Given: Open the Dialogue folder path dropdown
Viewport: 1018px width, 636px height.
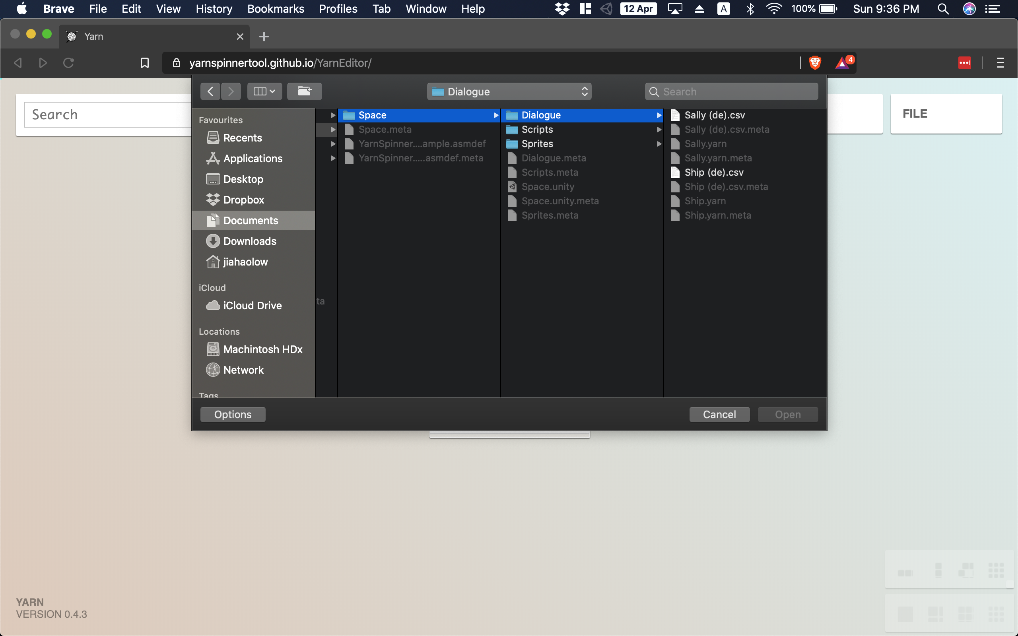Looking at the screenshot, I should pyautogui.click(x=509, y=91).
